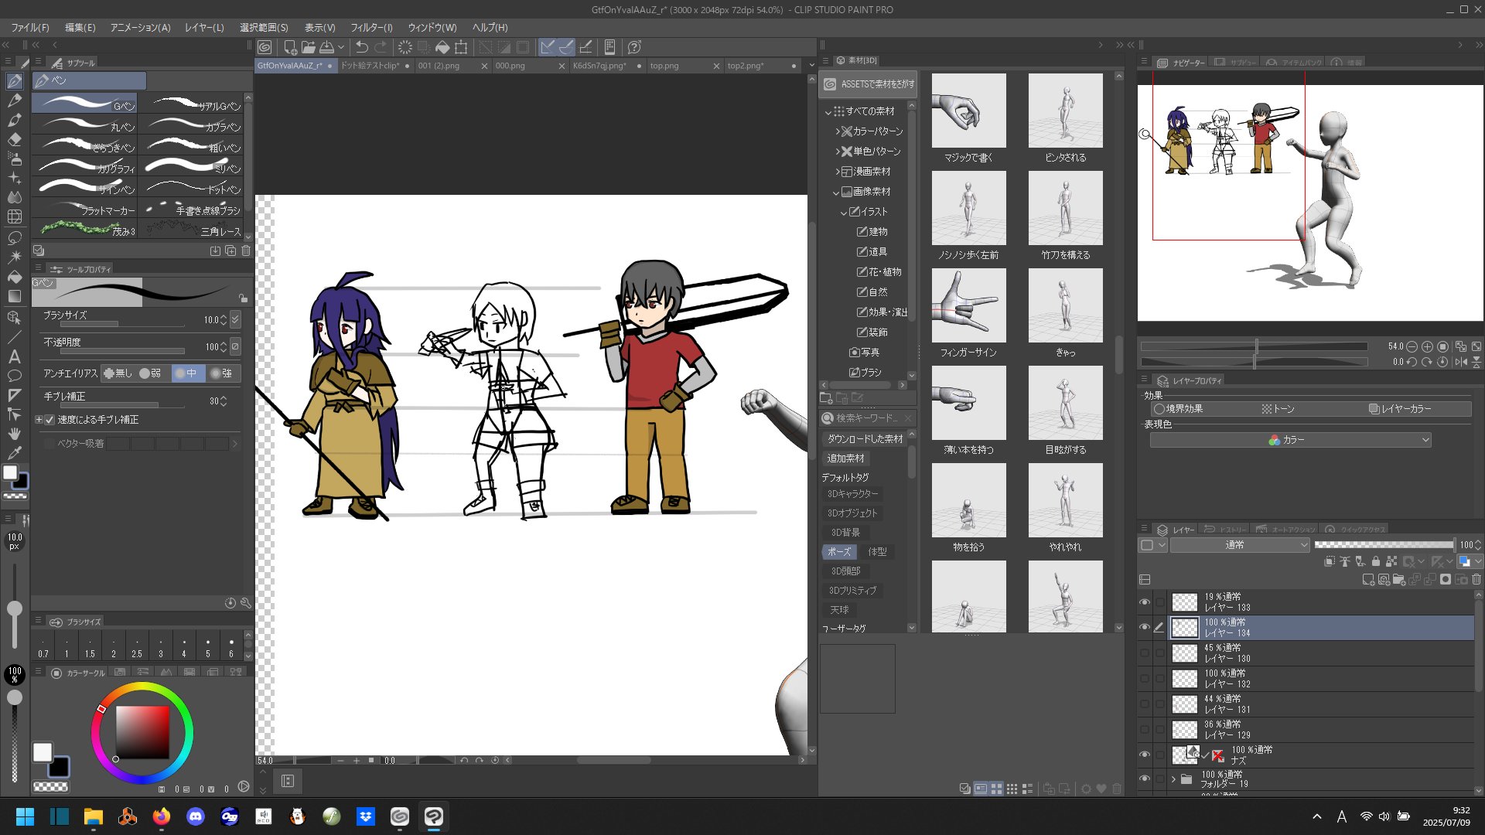Open Save dropdown arrow in command bar

coord(341,47)
